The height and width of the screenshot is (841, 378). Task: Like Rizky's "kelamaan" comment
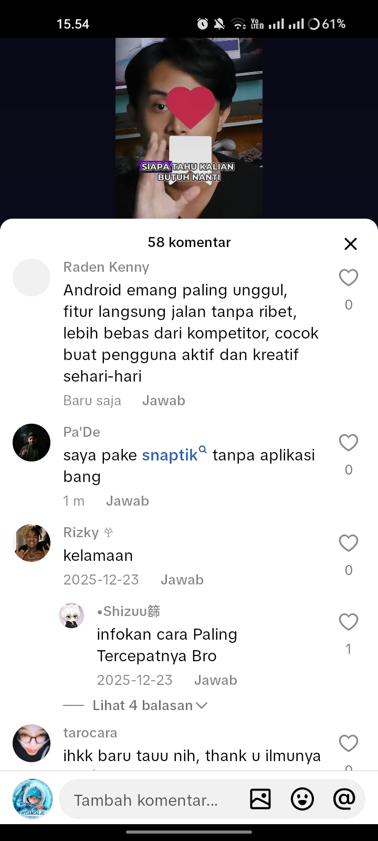[x=349, y=543]
